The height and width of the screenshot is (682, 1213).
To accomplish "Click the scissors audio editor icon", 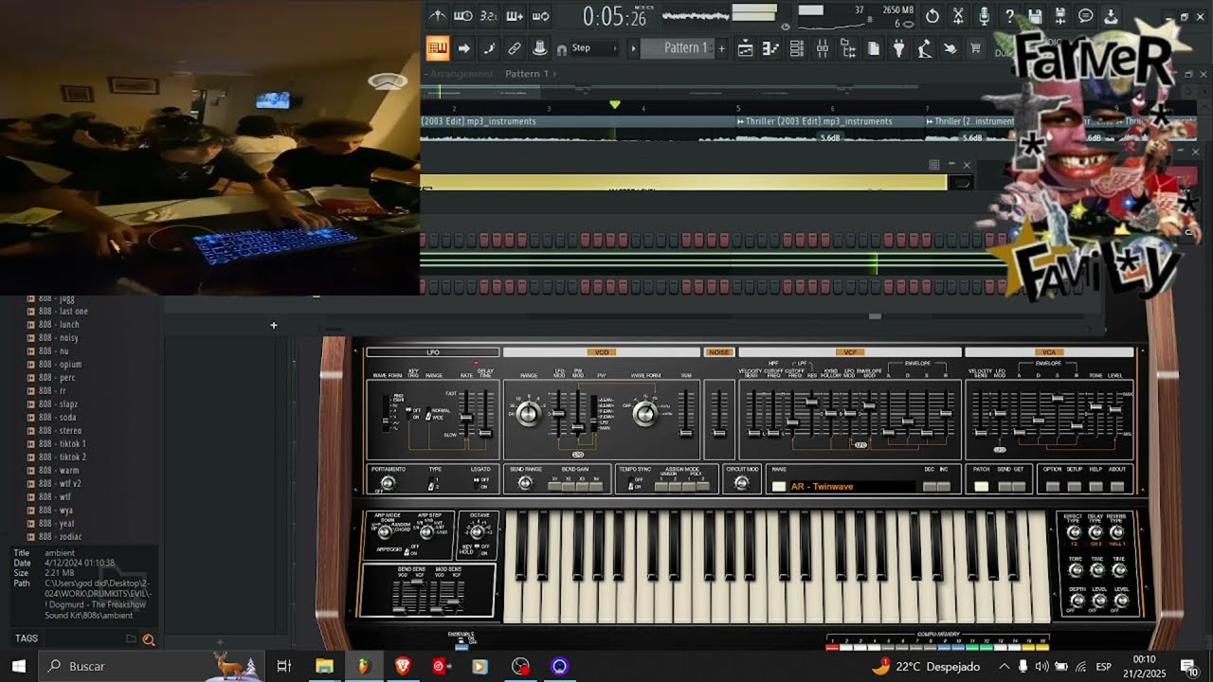I will (958, 16).
